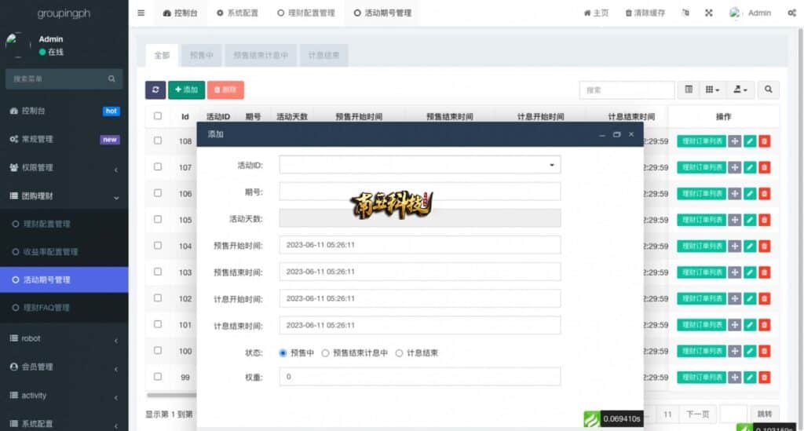Open the 活动ID dropdown
Viewport: 804px width, 431px height.
pos(420,165)
